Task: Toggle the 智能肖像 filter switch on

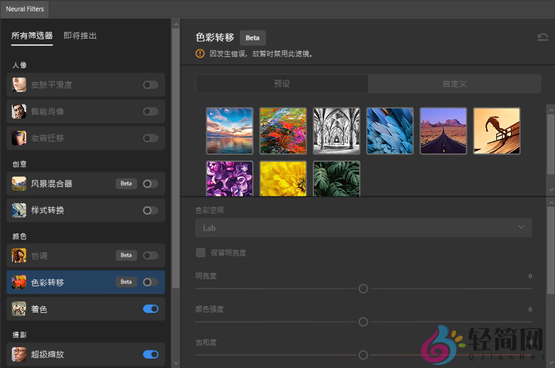Action: [150, 111]
